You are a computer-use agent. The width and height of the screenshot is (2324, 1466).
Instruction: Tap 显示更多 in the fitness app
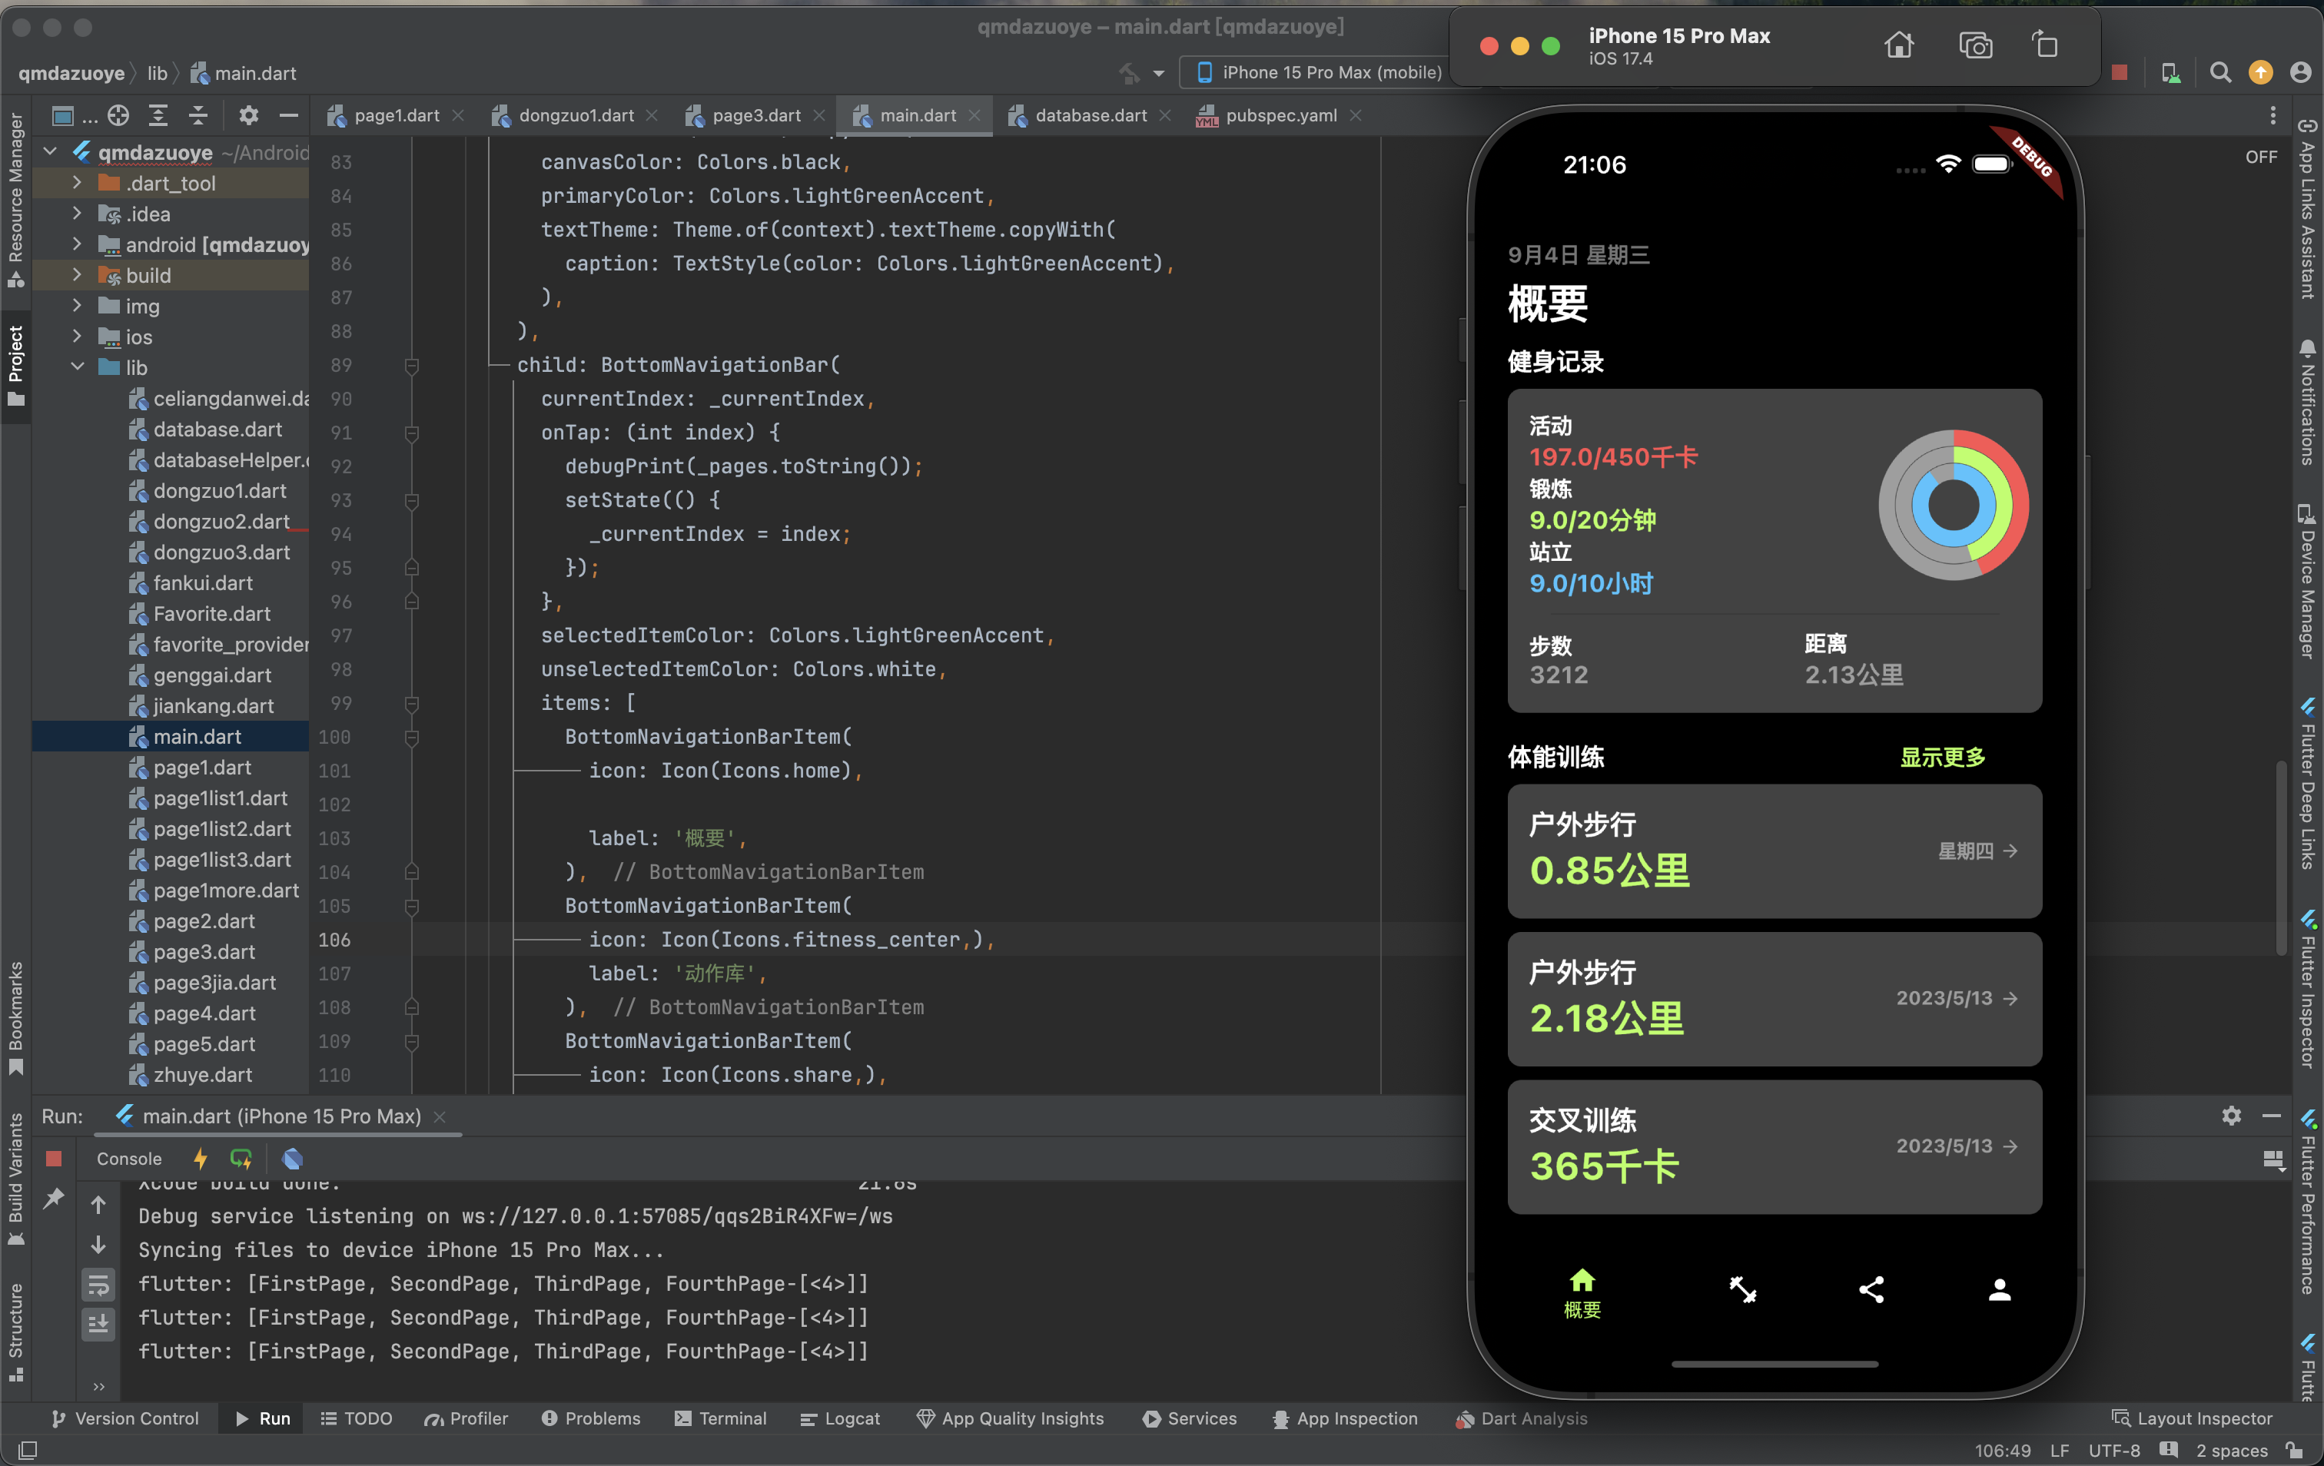click(1943, 758)
